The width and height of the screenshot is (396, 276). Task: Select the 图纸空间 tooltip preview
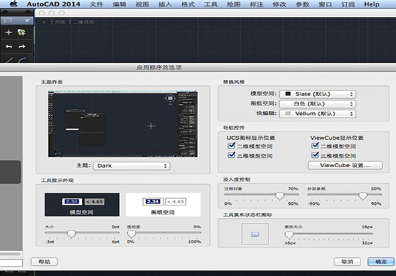163,205
